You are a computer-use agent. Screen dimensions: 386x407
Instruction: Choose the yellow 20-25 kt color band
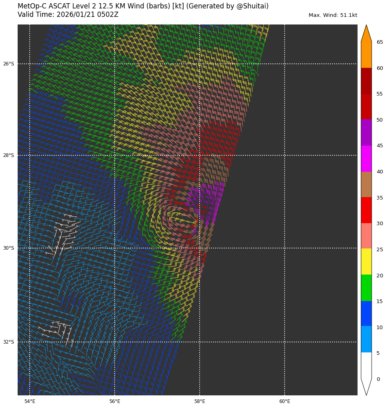coord(366,261)
